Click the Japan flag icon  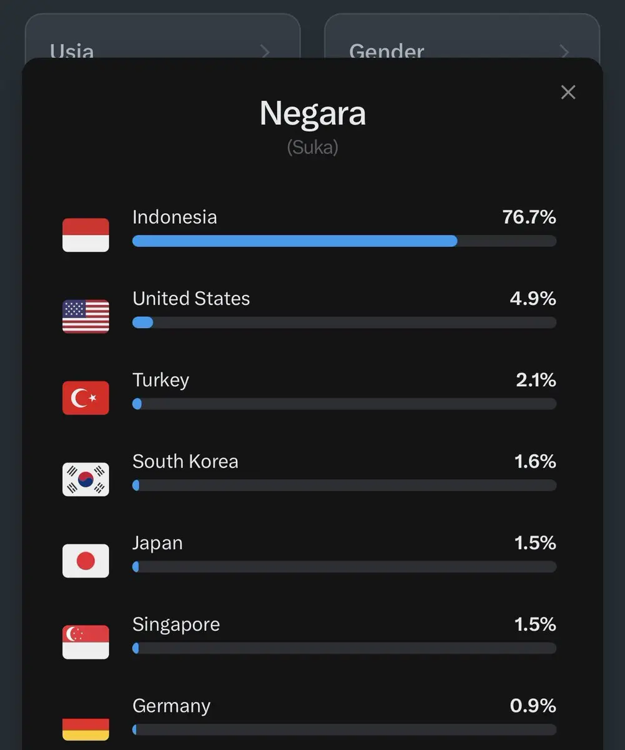(86, 561)
